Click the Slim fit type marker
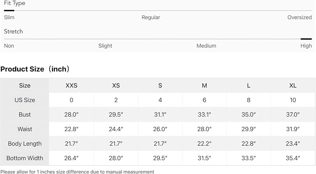This screenshot has width=316, height=174. coord(9,10)
